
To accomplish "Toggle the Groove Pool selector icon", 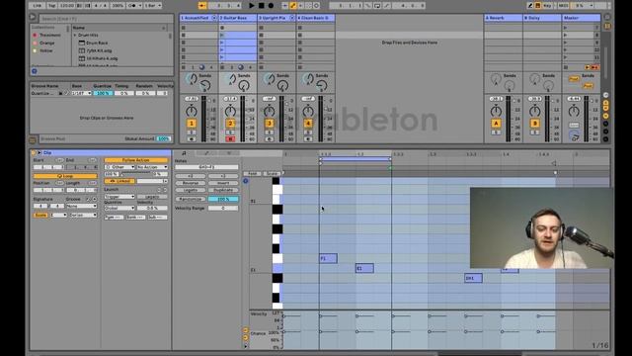I will coord(33,140).
